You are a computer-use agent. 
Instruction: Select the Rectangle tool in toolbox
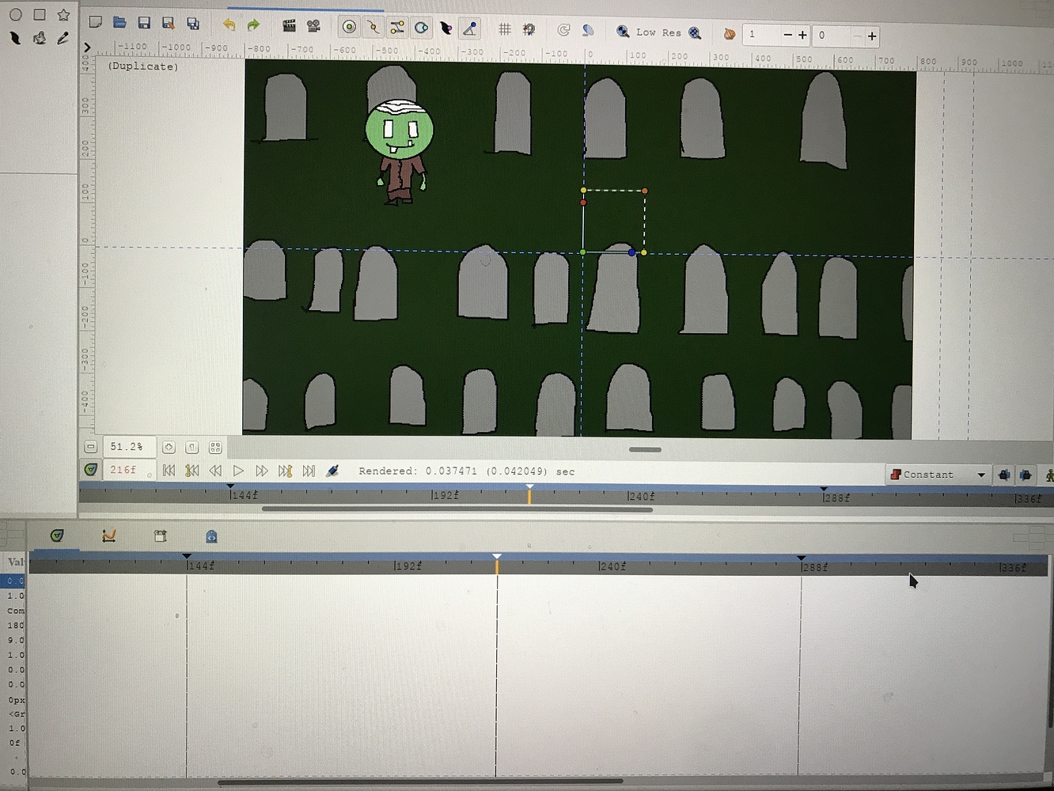coord(40,14)
